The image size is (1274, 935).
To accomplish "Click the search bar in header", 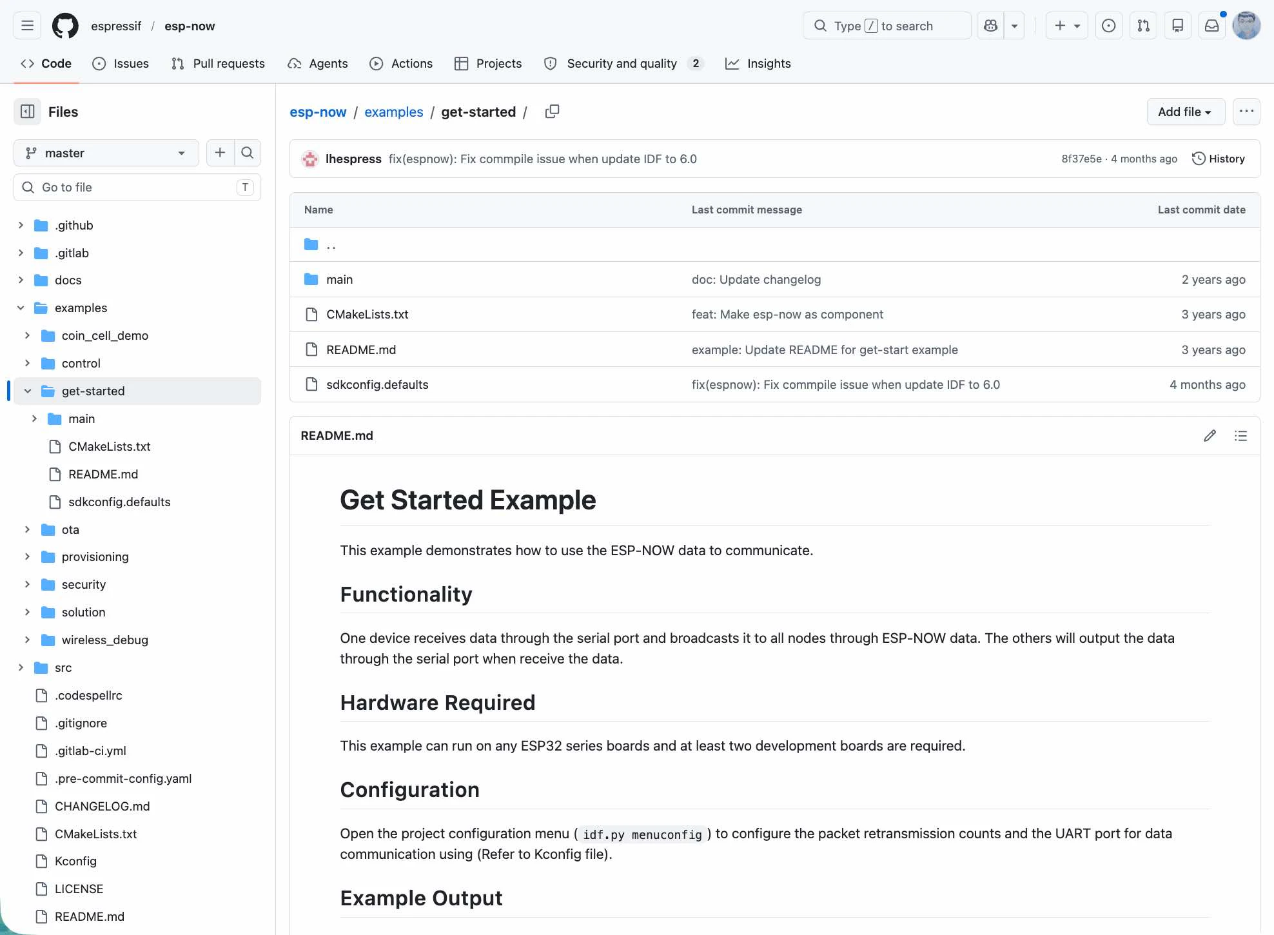I will tap(887, 26).
